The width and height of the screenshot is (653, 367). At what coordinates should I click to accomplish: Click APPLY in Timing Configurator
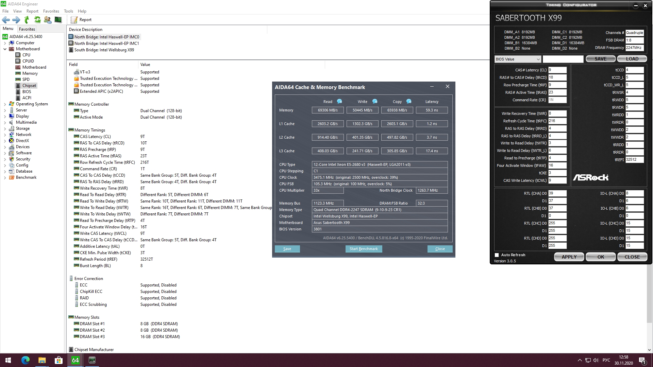pyautogui.click(x=569, y=257)
